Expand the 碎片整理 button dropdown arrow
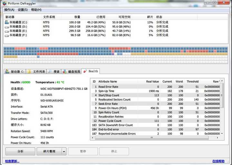Screen dimensions: 232x165 pyautogui.click(x=64, y=151)
